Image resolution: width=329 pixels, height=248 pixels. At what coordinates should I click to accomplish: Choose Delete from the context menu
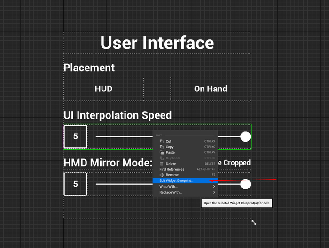pos(185,164)
